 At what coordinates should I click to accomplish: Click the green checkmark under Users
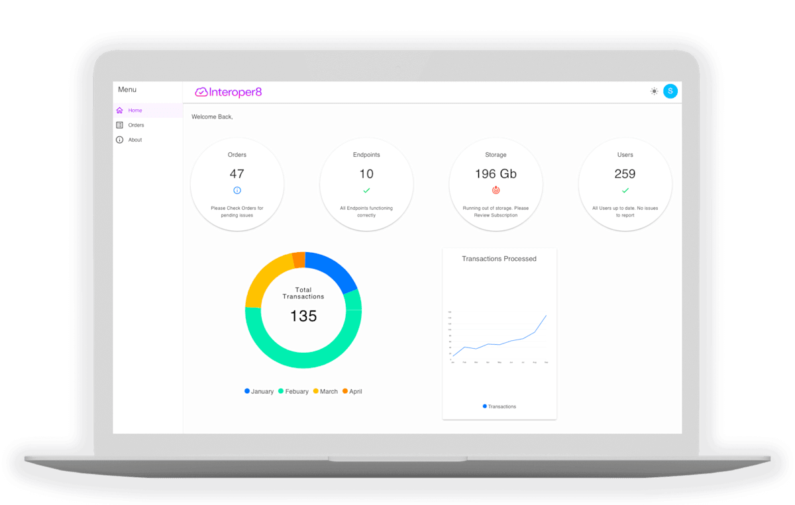pos(625,191)
